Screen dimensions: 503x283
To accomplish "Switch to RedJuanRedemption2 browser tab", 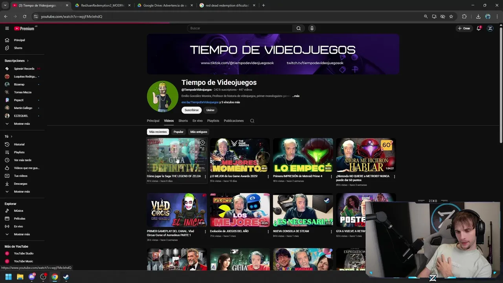I will tap(102, 6).
